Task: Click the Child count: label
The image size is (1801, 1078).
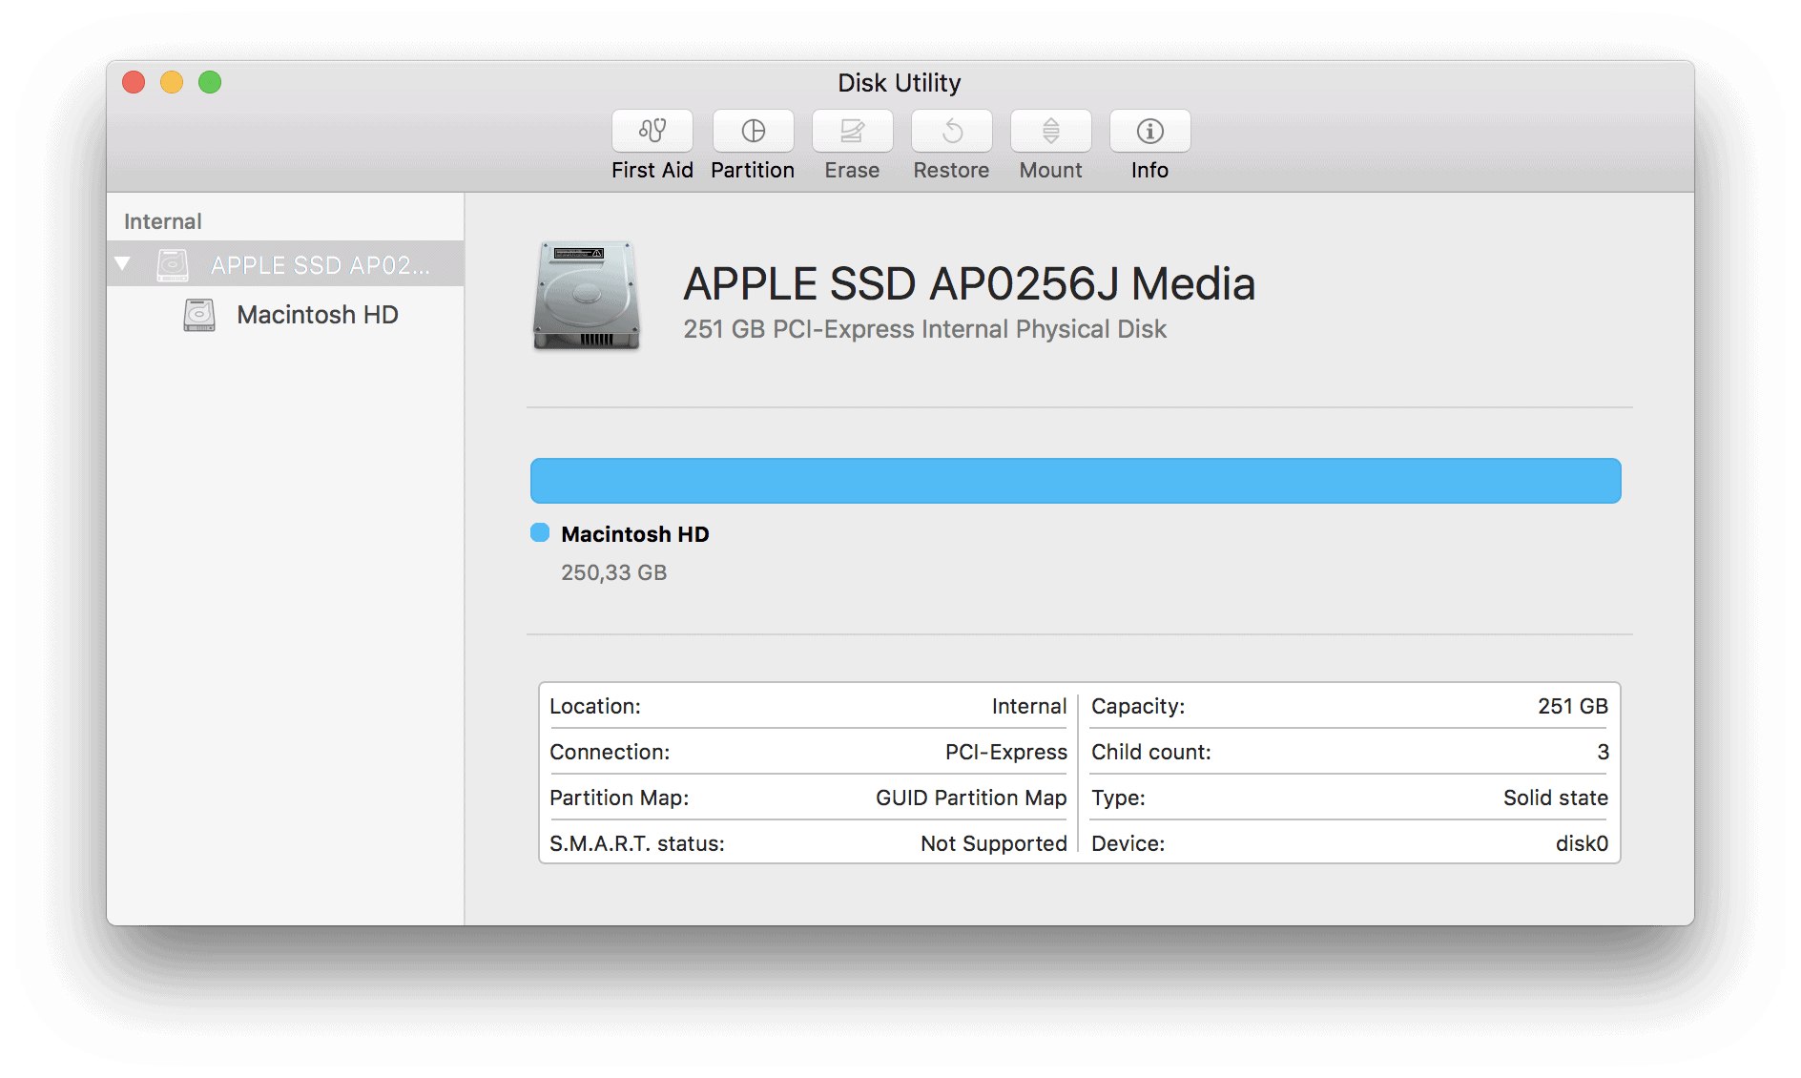Action: (1151, 752)
